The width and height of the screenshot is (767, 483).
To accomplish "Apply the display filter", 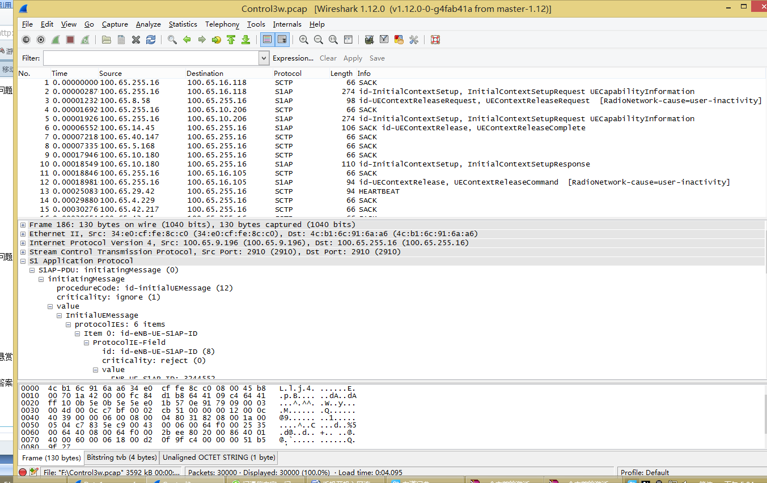I will coord(353,58).
